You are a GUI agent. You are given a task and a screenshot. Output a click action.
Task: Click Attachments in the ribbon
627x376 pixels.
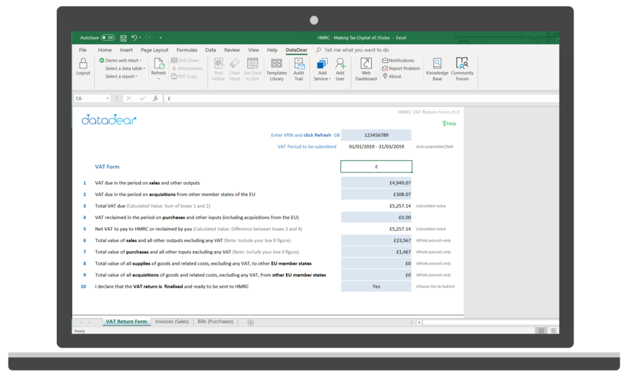pos(187,69)
